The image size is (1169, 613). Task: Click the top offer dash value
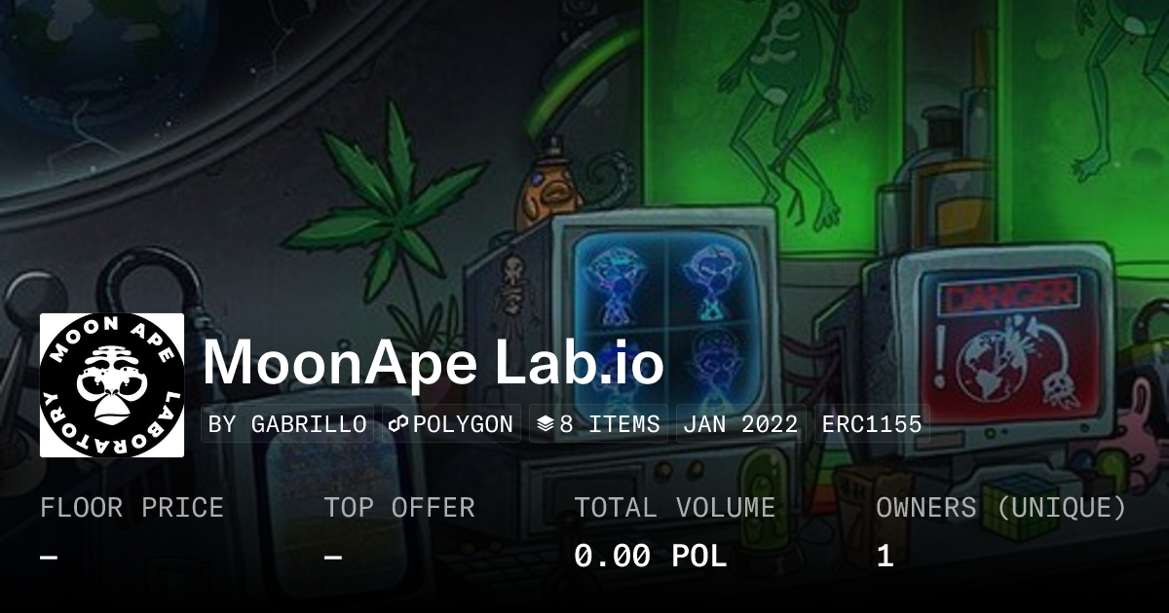pos(333,557)
